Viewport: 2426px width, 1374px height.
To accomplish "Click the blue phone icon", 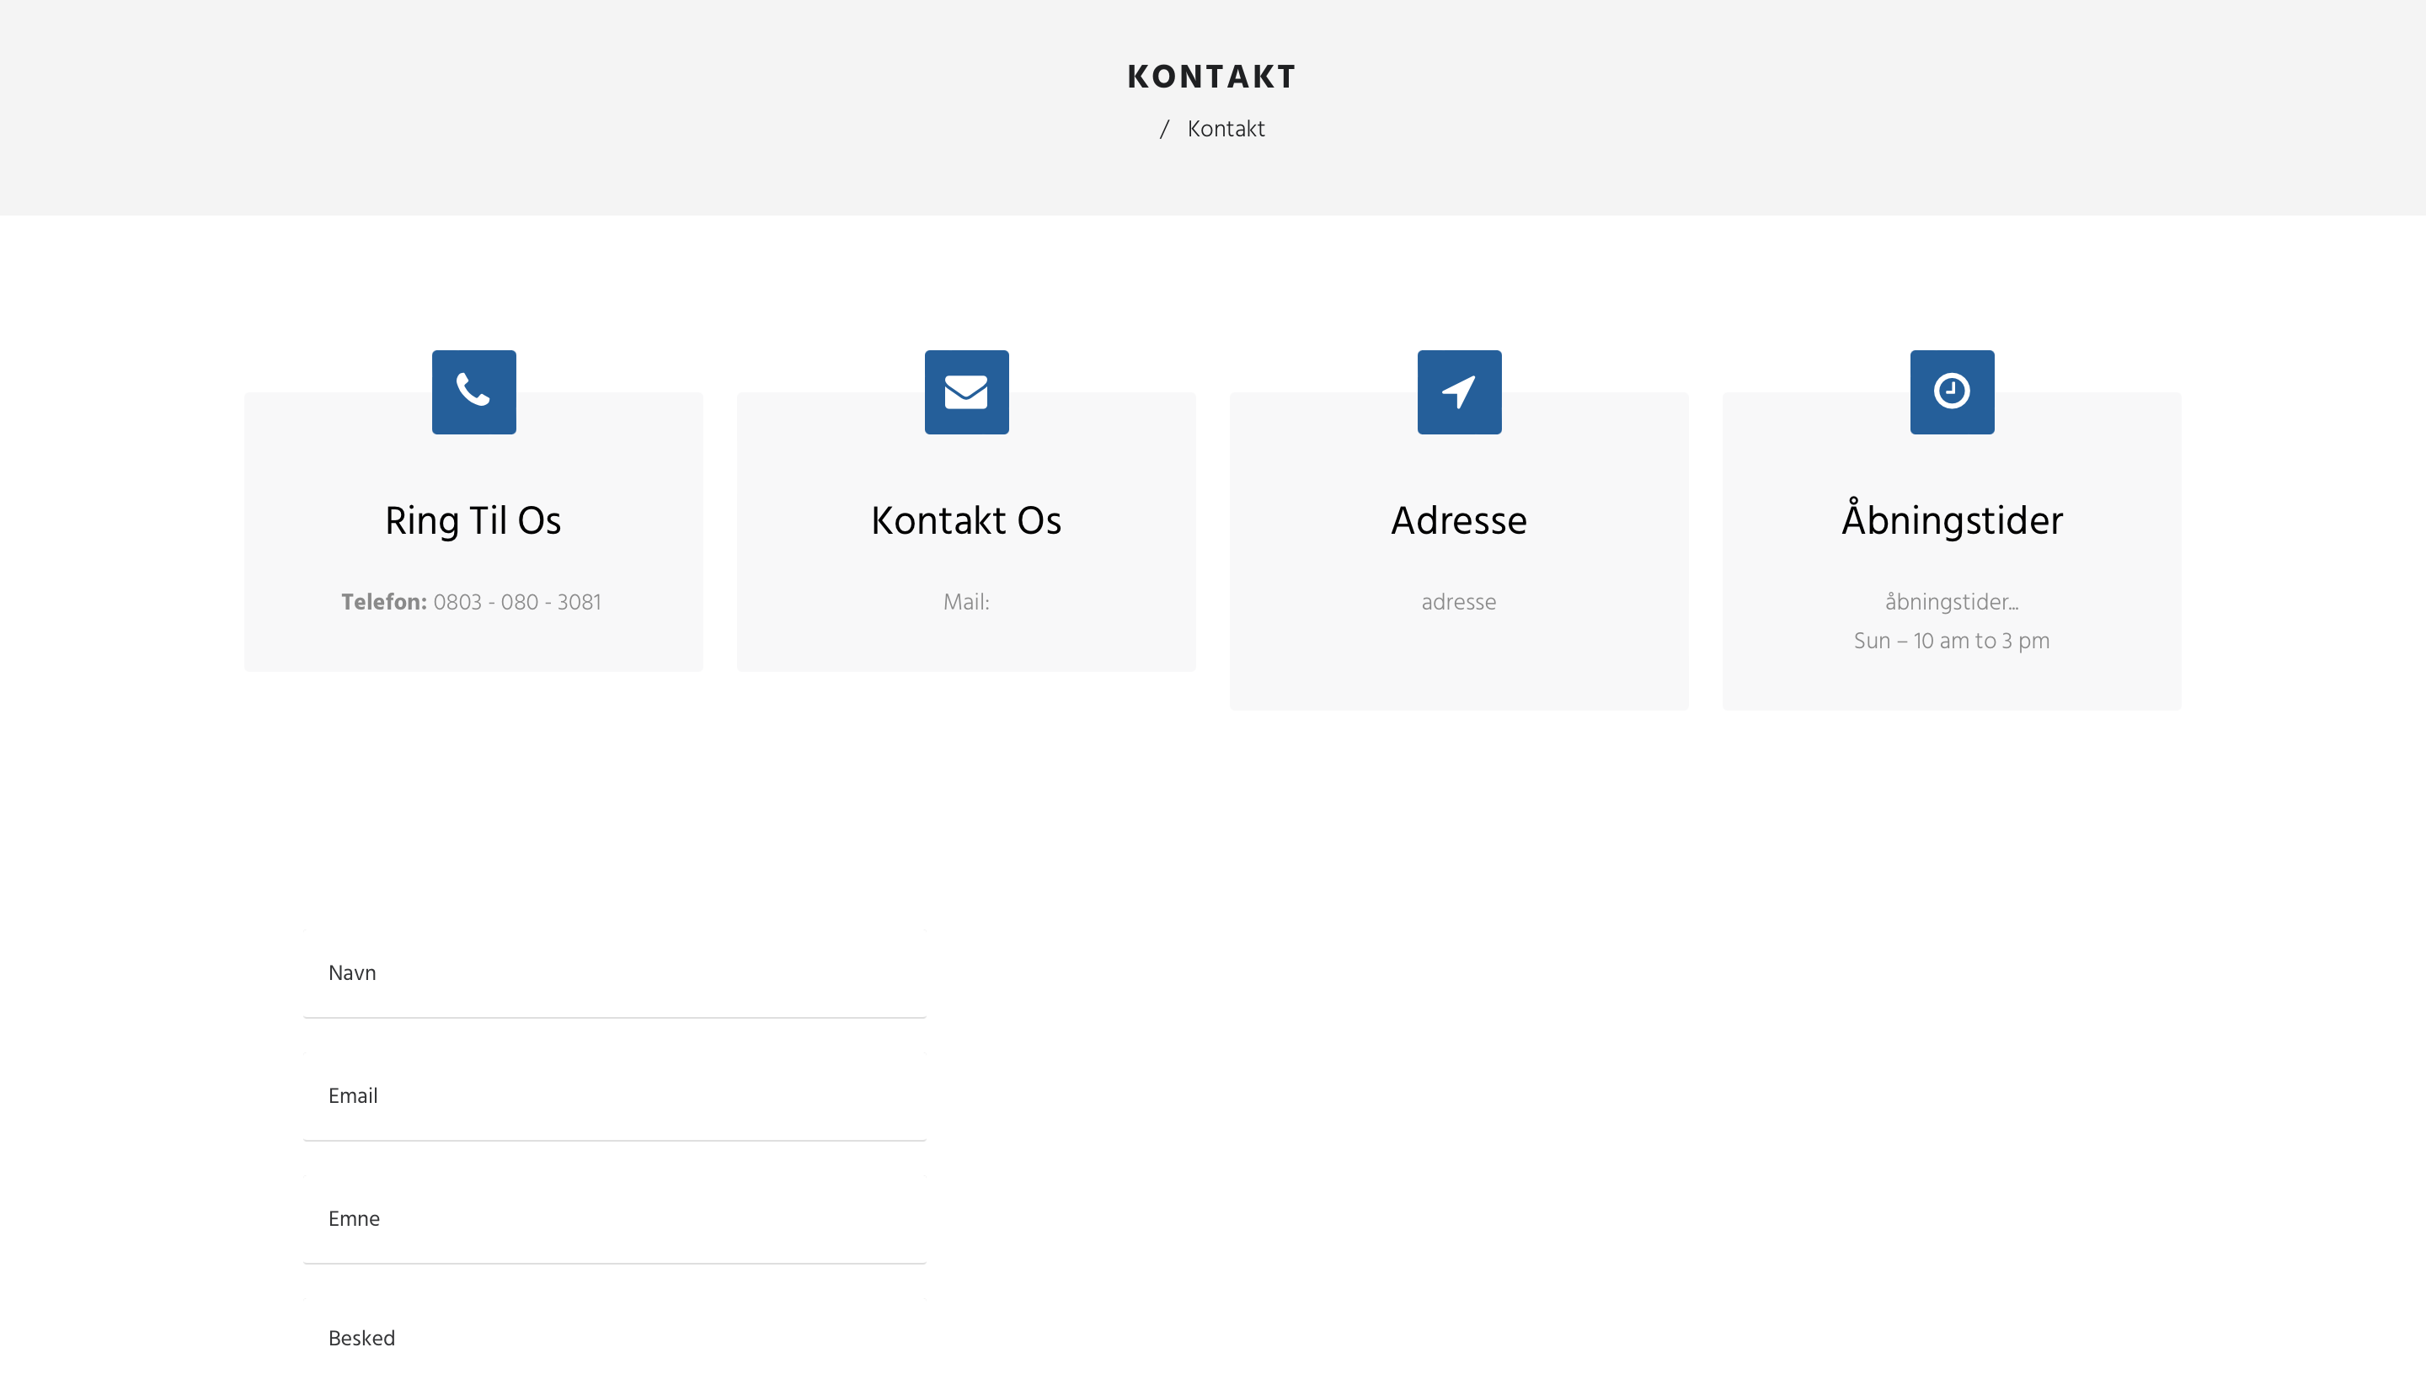I will (x=474, y=391).
